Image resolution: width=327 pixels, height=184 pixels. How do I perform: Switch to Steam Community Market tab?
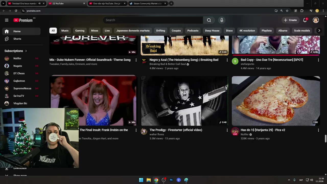(148, 4)
